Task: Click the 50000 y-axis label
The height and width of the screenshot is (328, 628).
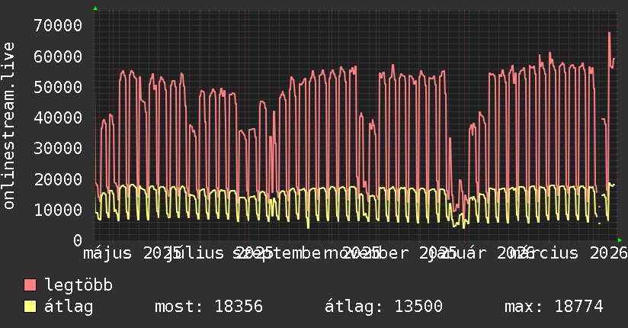Action: (58, 87)
